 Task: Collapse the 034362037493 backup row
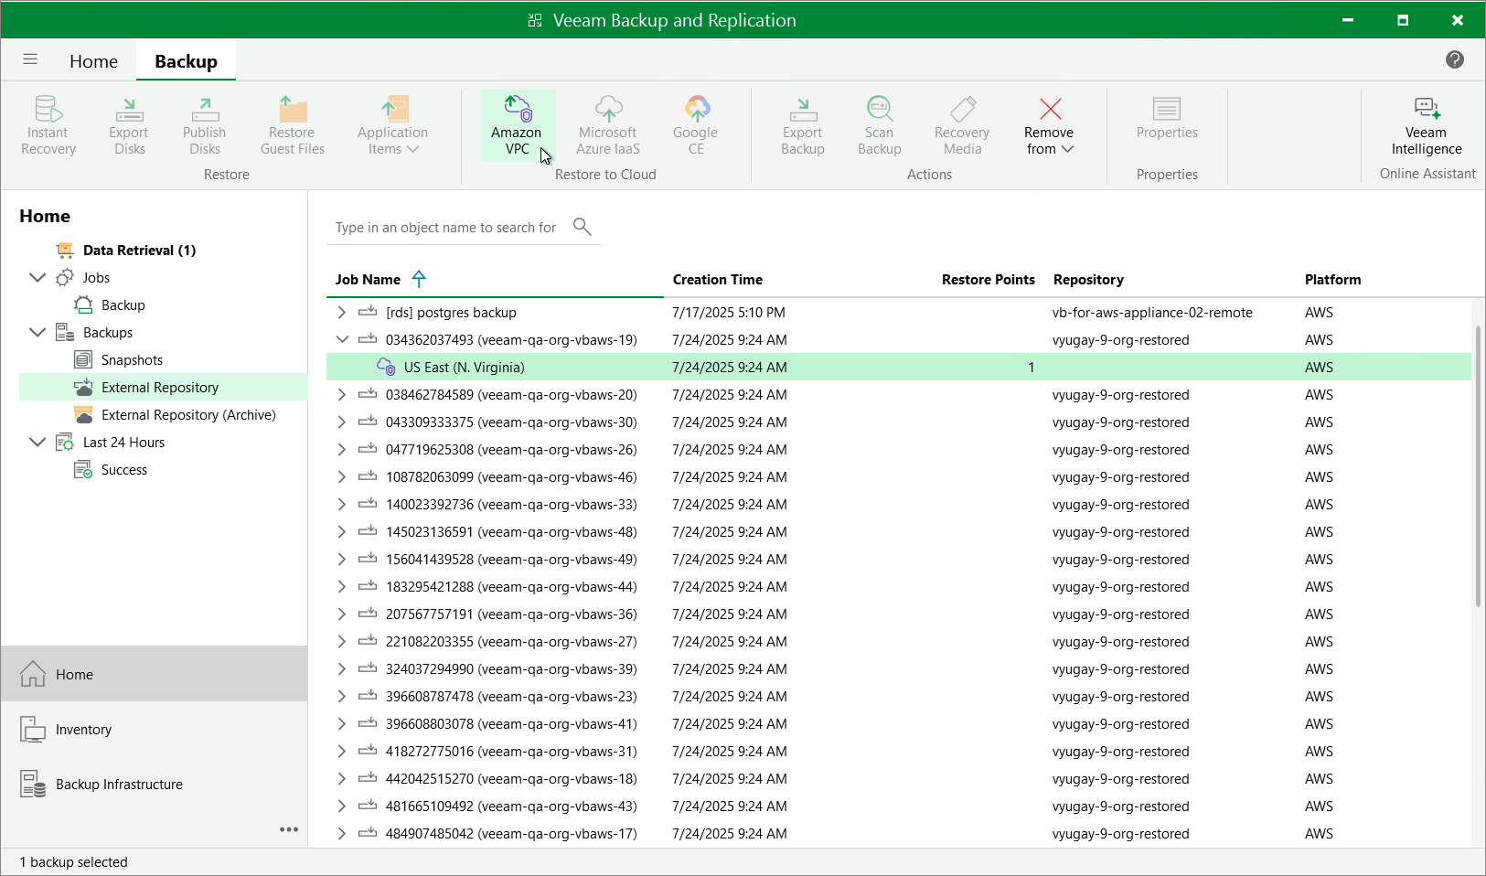coord(342,340)
